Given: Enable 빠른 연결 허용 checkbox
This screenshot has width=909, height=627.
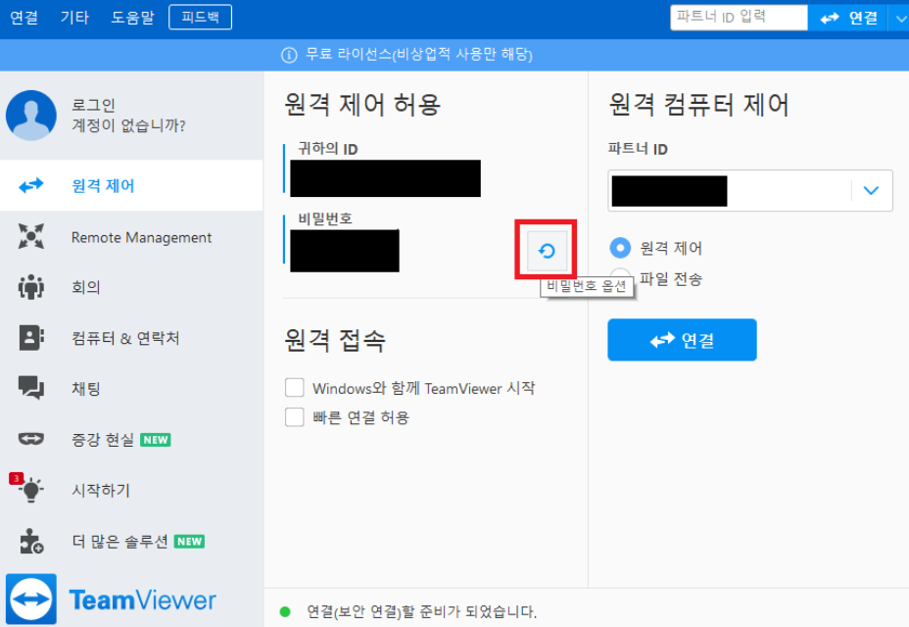Looking at the screenshot, I should point(295,416).
